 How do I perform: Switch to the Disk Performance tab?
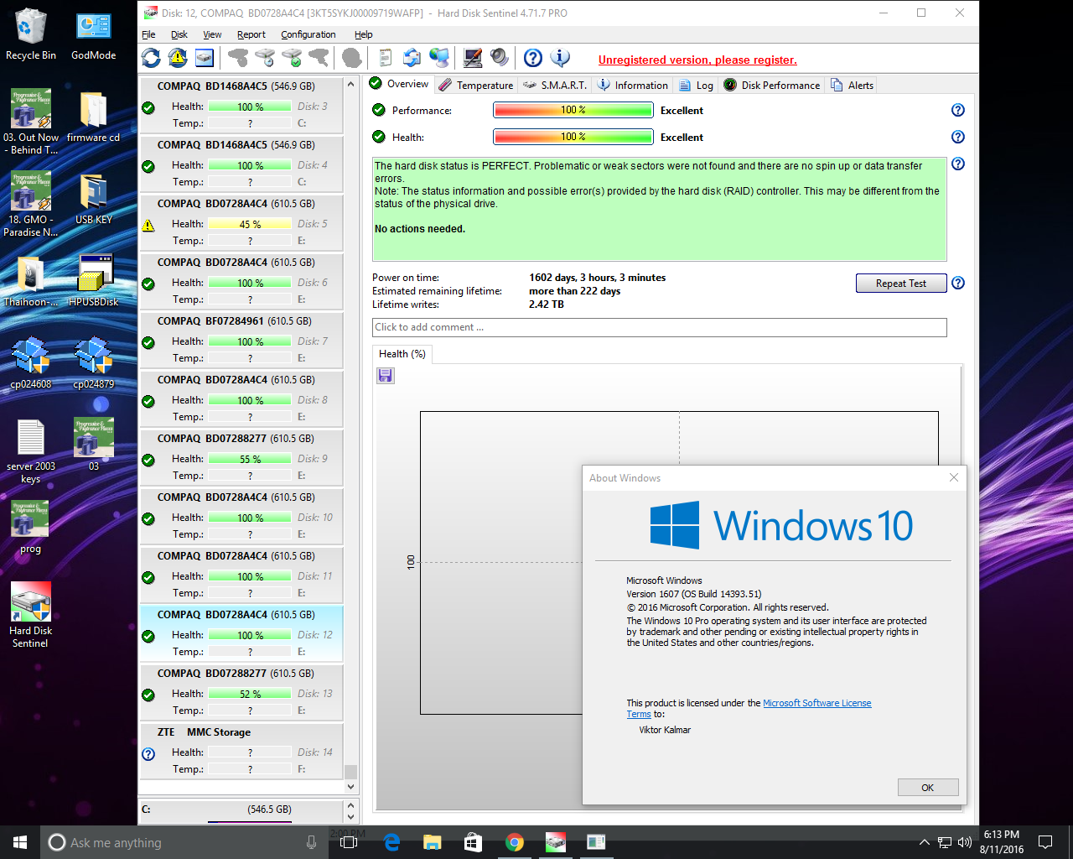tap(772, 85)
